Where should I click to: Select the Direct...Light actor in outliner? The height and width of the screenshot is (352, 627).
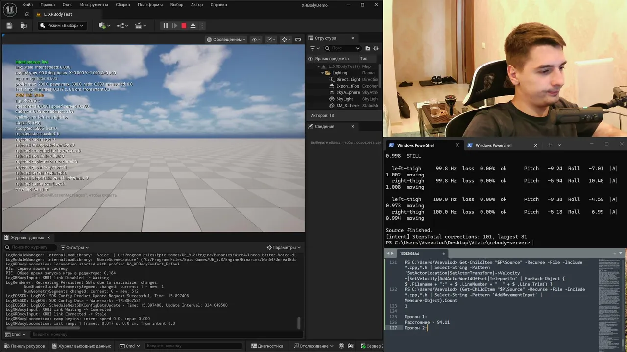(x=343, y=79)
